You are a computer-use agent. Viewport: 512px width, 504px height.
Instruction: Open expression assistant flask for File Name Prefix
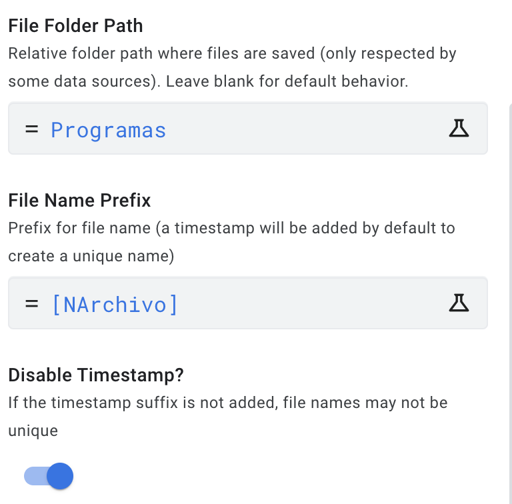(459, 303)
